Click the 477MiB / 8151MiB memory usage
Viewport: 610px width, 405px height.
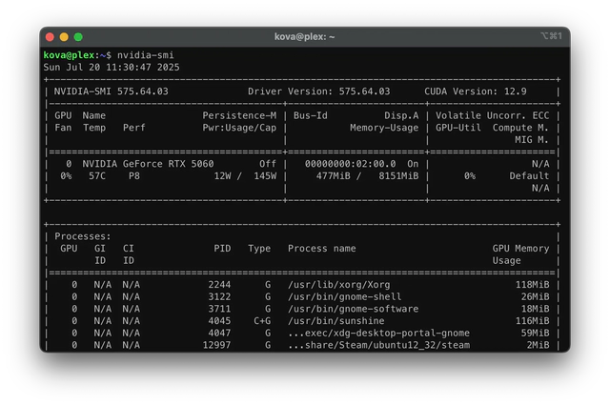coord(367,176)
